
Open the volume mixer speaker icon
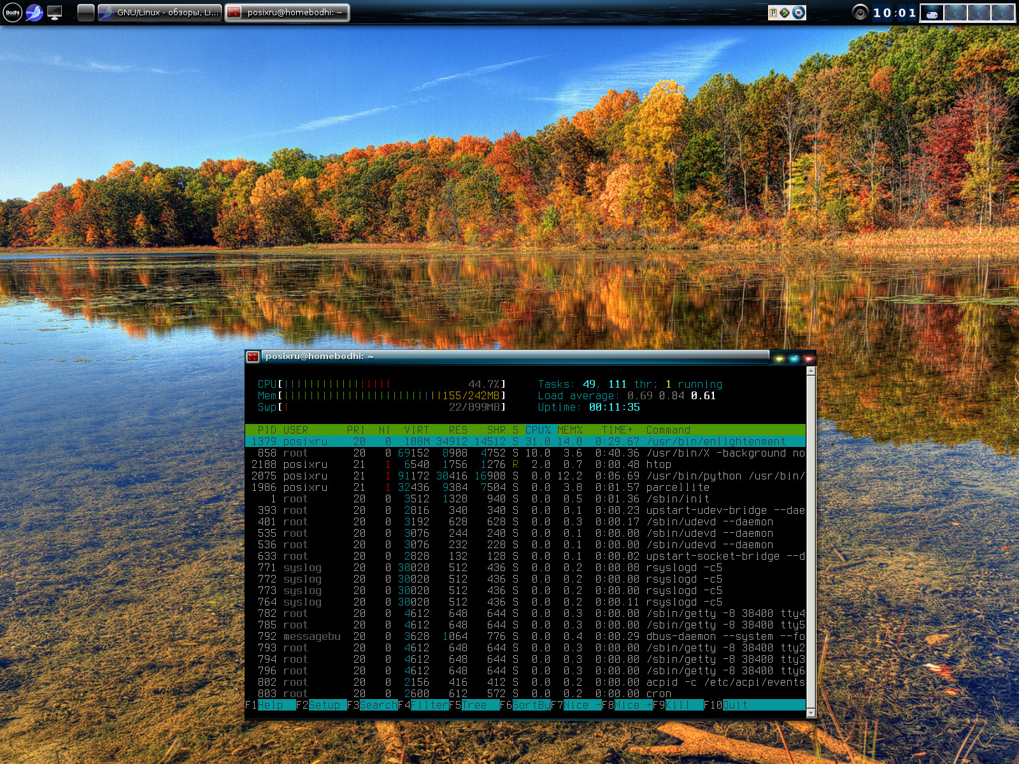click(x=860, y=12)
